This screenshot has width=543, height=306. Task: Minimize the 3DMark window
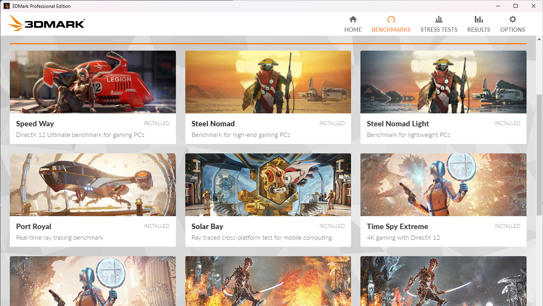pos(498,6)
